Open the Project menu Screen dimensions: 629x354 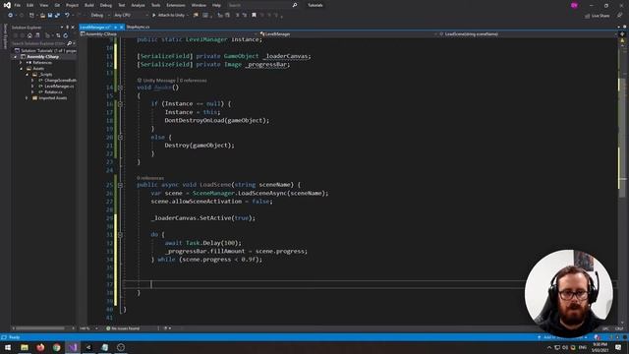click(72, 5)
